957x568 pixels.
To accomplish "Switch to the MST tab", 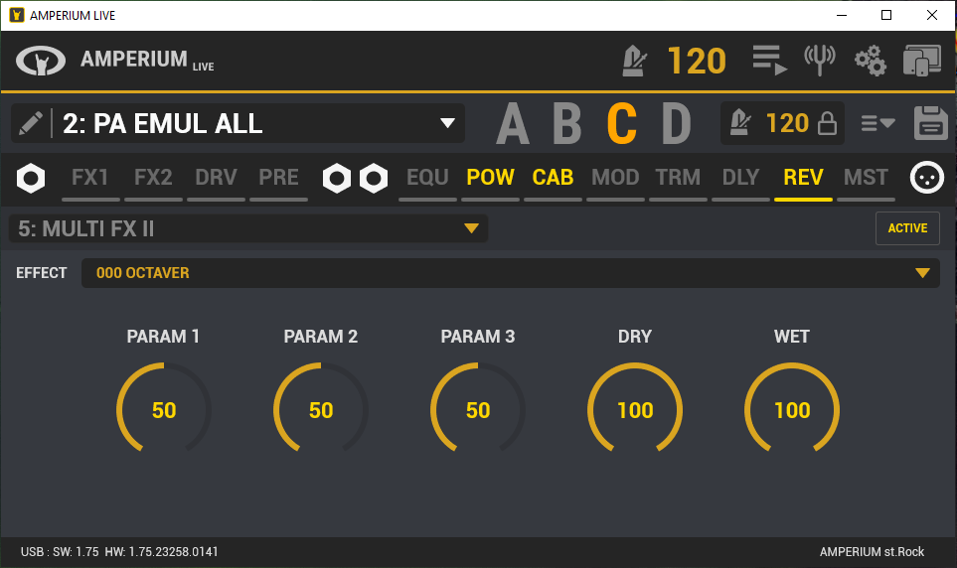I will click(866, 178).
